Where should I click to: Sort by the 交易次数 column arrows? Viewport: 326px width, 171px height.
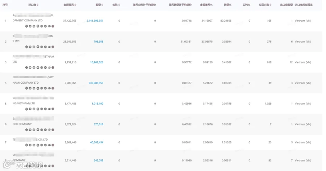(271, 5)
